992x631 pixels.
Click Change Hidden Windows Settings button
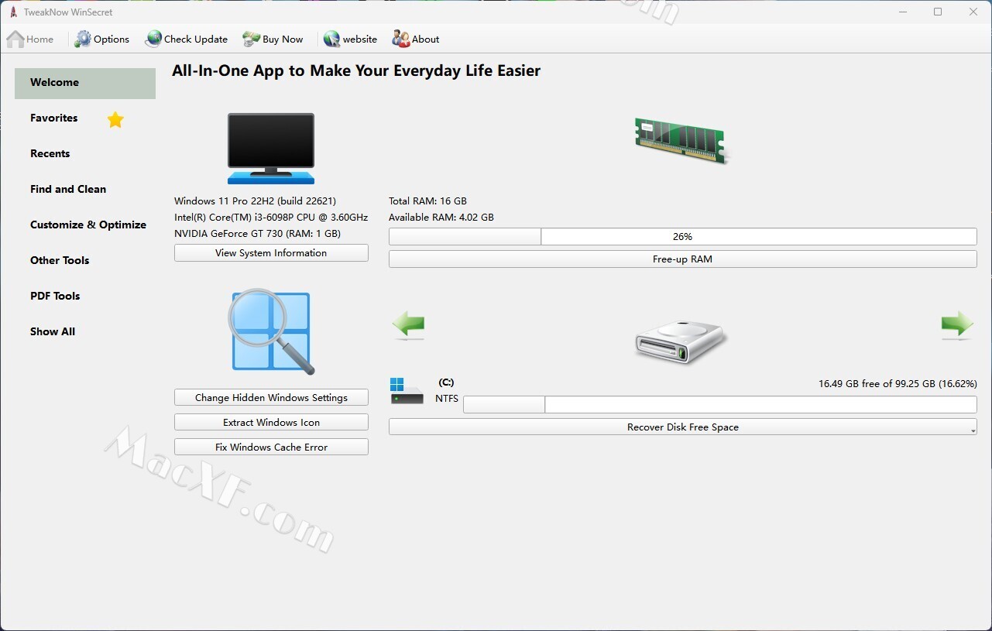(271, 398)
